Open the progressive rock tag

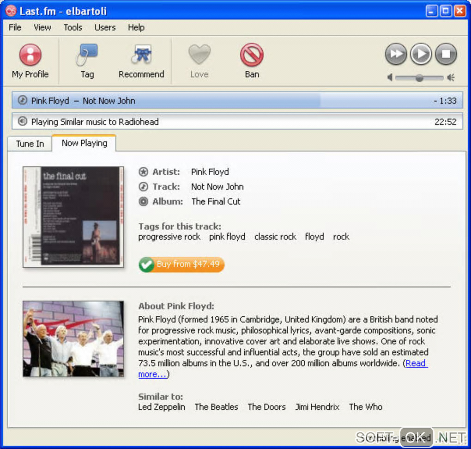pos(169,237)
